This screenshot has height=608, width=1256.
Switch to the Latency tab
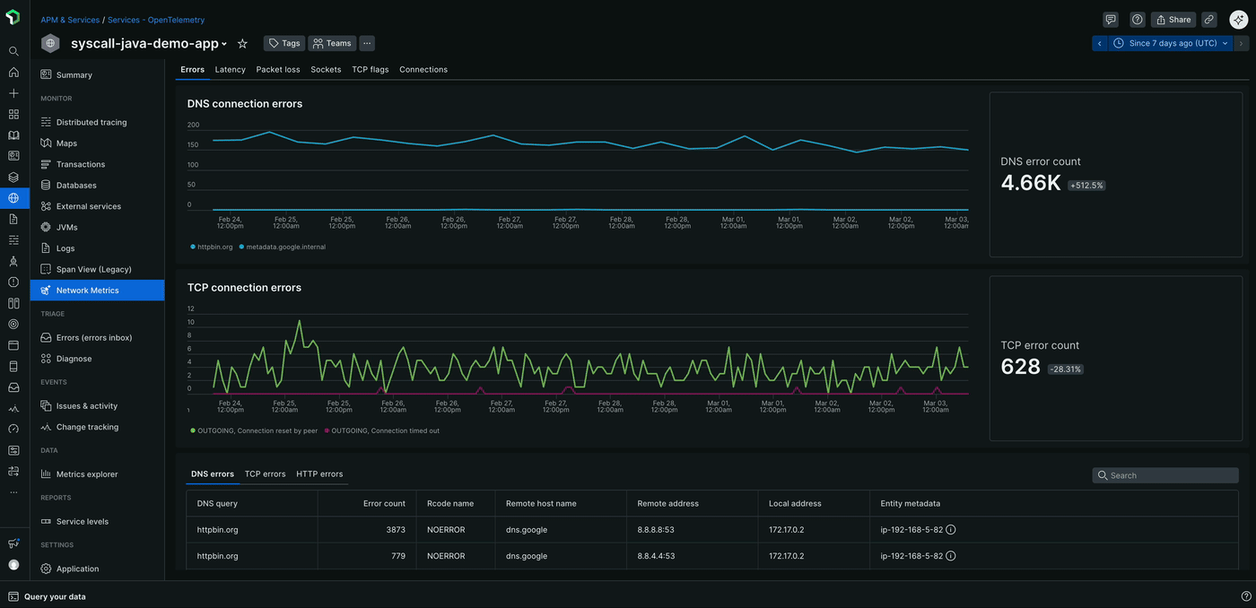coord(230,69)
